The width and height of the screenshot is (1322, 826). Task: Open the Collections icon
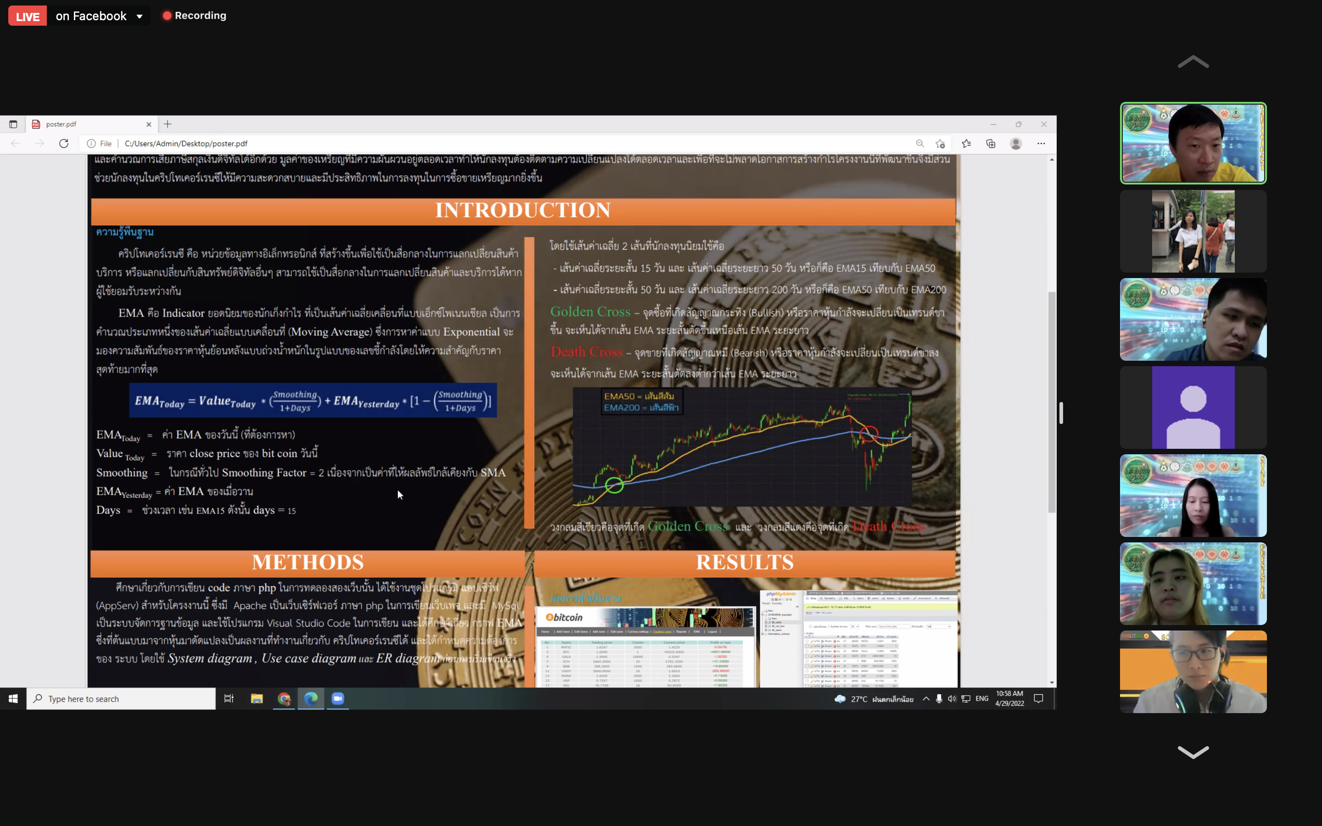(x=991, y=144)
